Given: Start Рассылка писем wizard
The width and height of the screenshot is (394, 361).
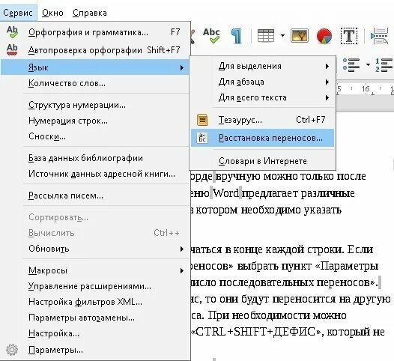Looking at the screenshot, I should click(x=95, y=195).
